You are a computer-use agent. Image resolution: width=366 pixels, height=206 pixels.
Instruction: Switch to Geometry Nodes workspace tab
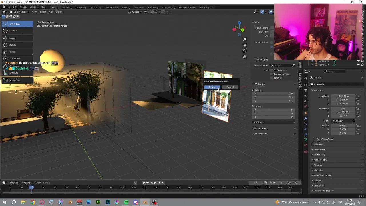188,7
